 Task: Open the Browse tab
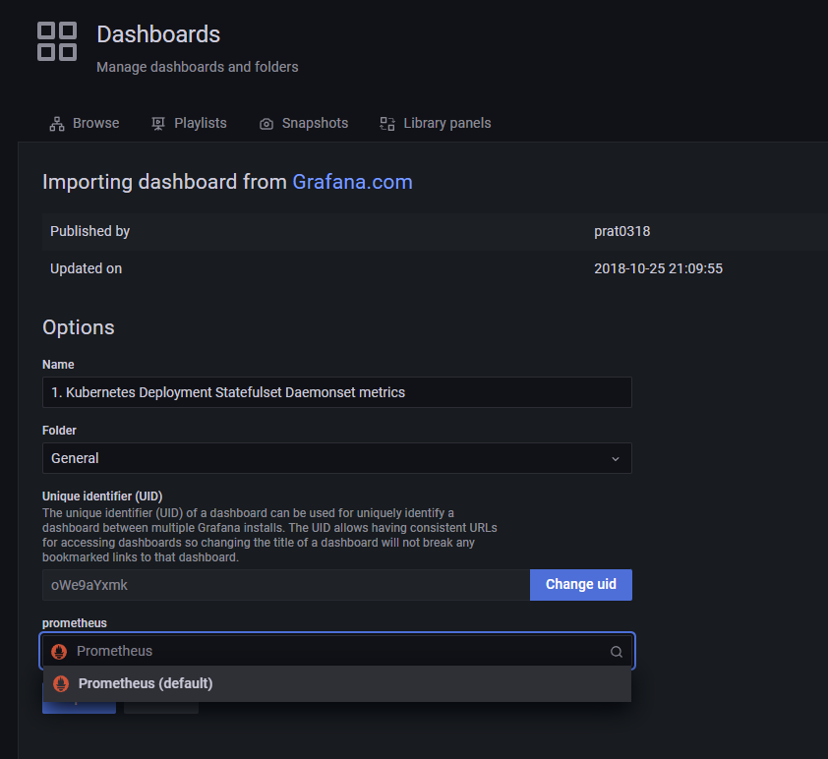85,124
